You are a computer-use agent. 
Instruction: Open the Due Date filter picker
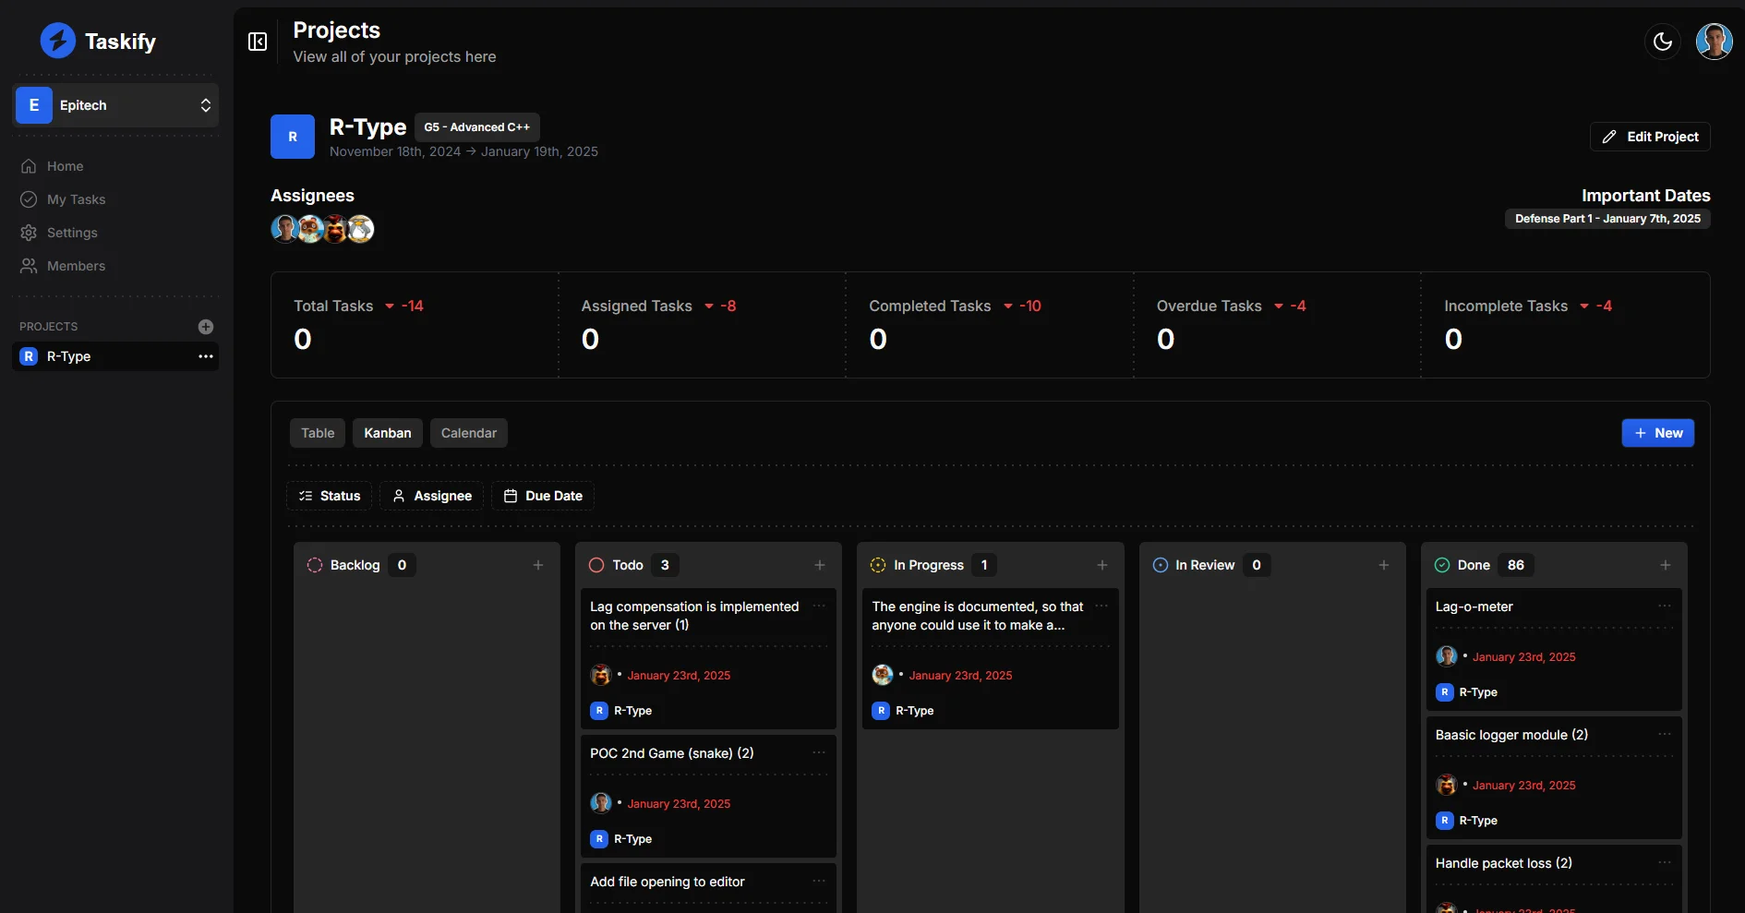[543, 496]
